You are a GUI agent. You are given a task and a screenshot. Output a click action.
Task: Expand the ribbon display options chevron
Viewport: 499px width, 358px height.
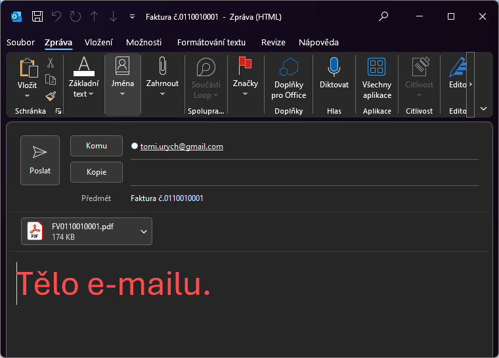click(x=483, y=109)
